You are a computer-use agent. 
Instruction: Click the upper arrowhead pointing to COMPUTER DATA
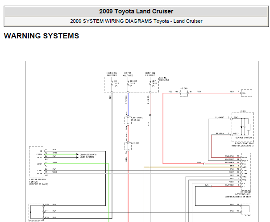(x=78, y=154)
